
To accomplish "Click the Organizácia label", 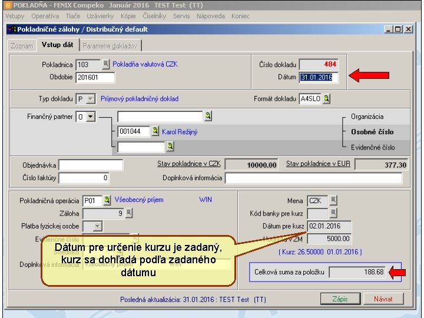I will [367, 117].
